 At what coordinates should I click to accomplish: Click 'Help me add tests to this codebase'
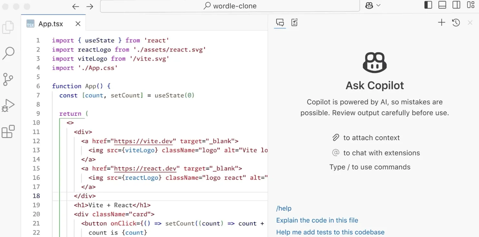coord(330,232)
